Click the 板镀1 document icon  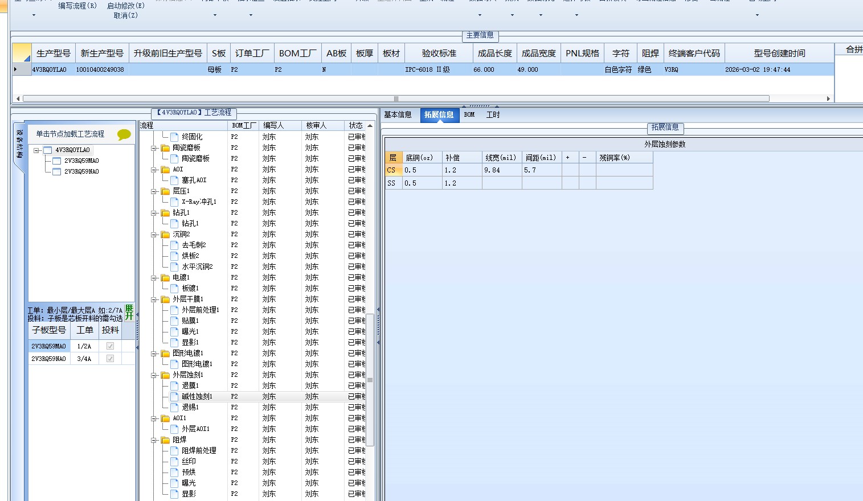175,288
